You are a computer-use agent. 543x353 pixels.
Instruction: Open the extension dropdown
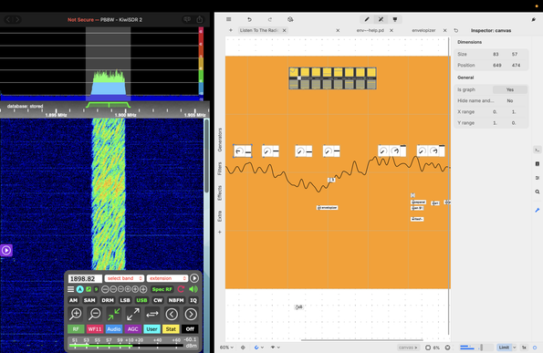167,278
